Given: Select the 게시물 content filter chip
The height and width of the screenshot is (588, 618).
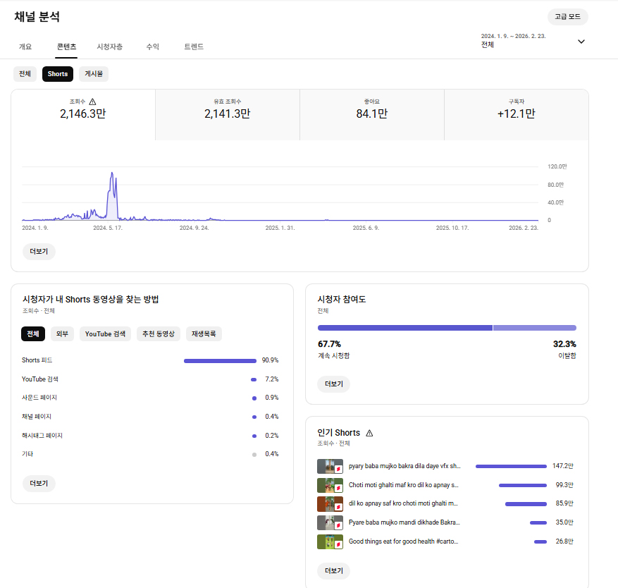Looking at the screenshot, I should 94,74.
